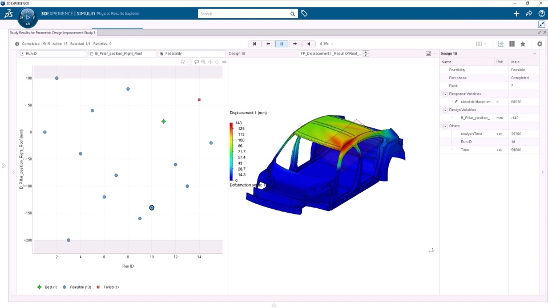Screen dimensions: 548x308
Task: Expand the right side panel arrow
Action: 542,172
